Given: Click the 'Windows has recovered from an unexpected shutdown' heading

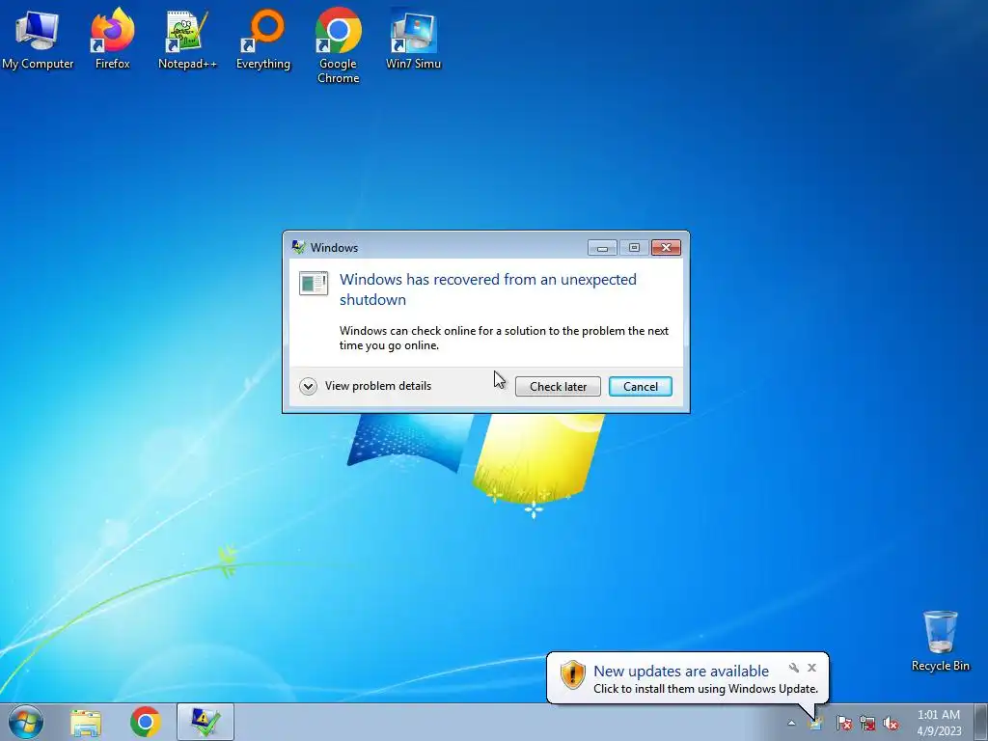Looking at the screenshot, I should [487, 289].
